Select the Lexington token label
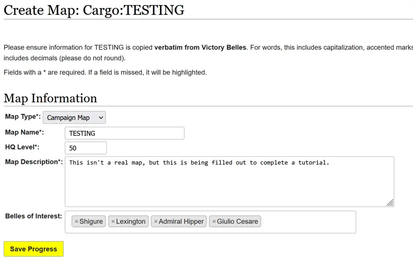This screenshot has height=262, width=413. [x=131, y=222]
